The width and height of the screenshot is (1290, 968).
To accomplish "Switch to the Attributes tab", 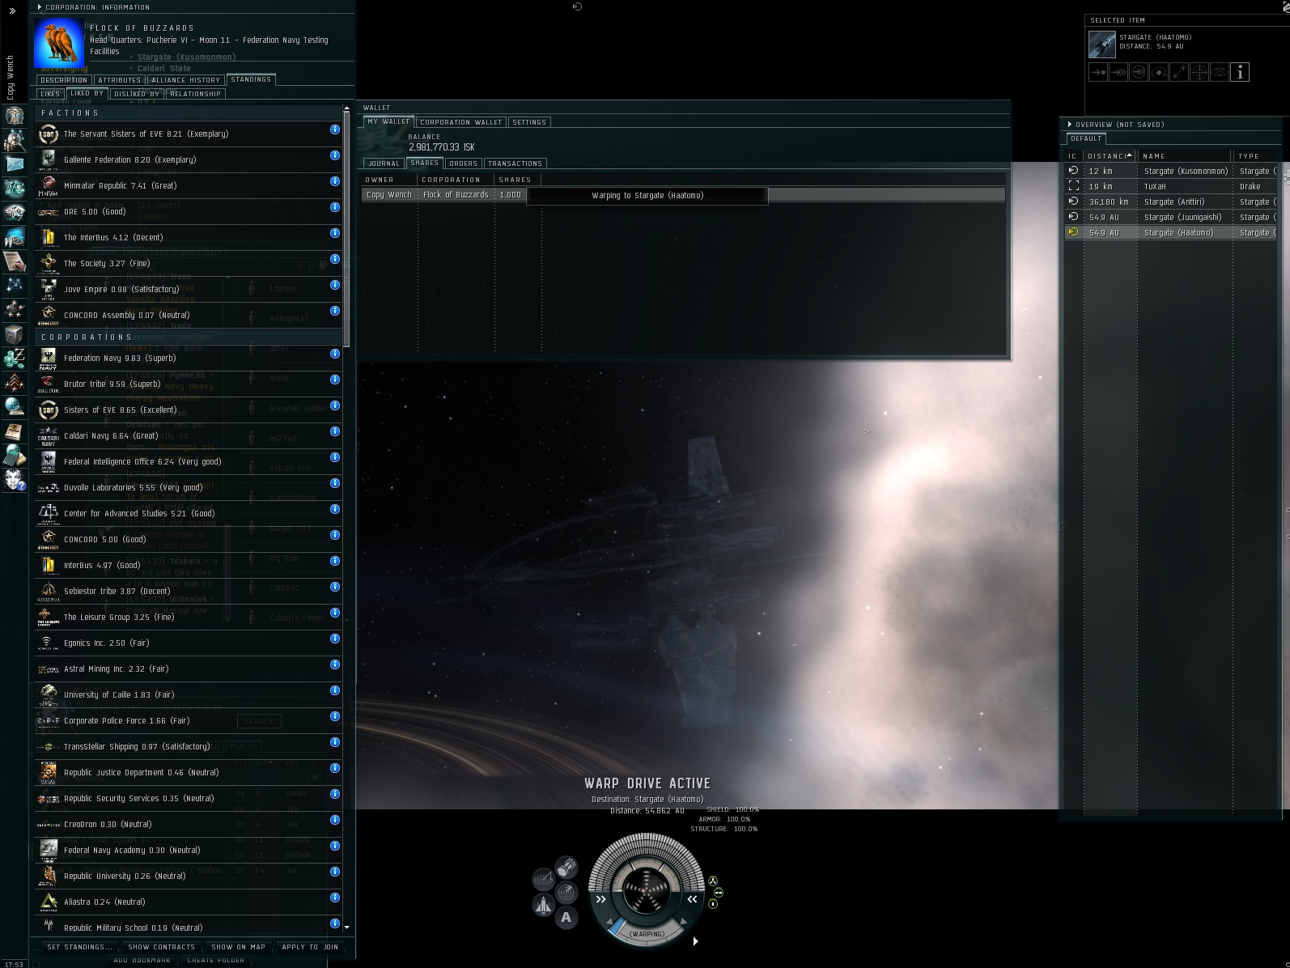I will tap(120, 80).
